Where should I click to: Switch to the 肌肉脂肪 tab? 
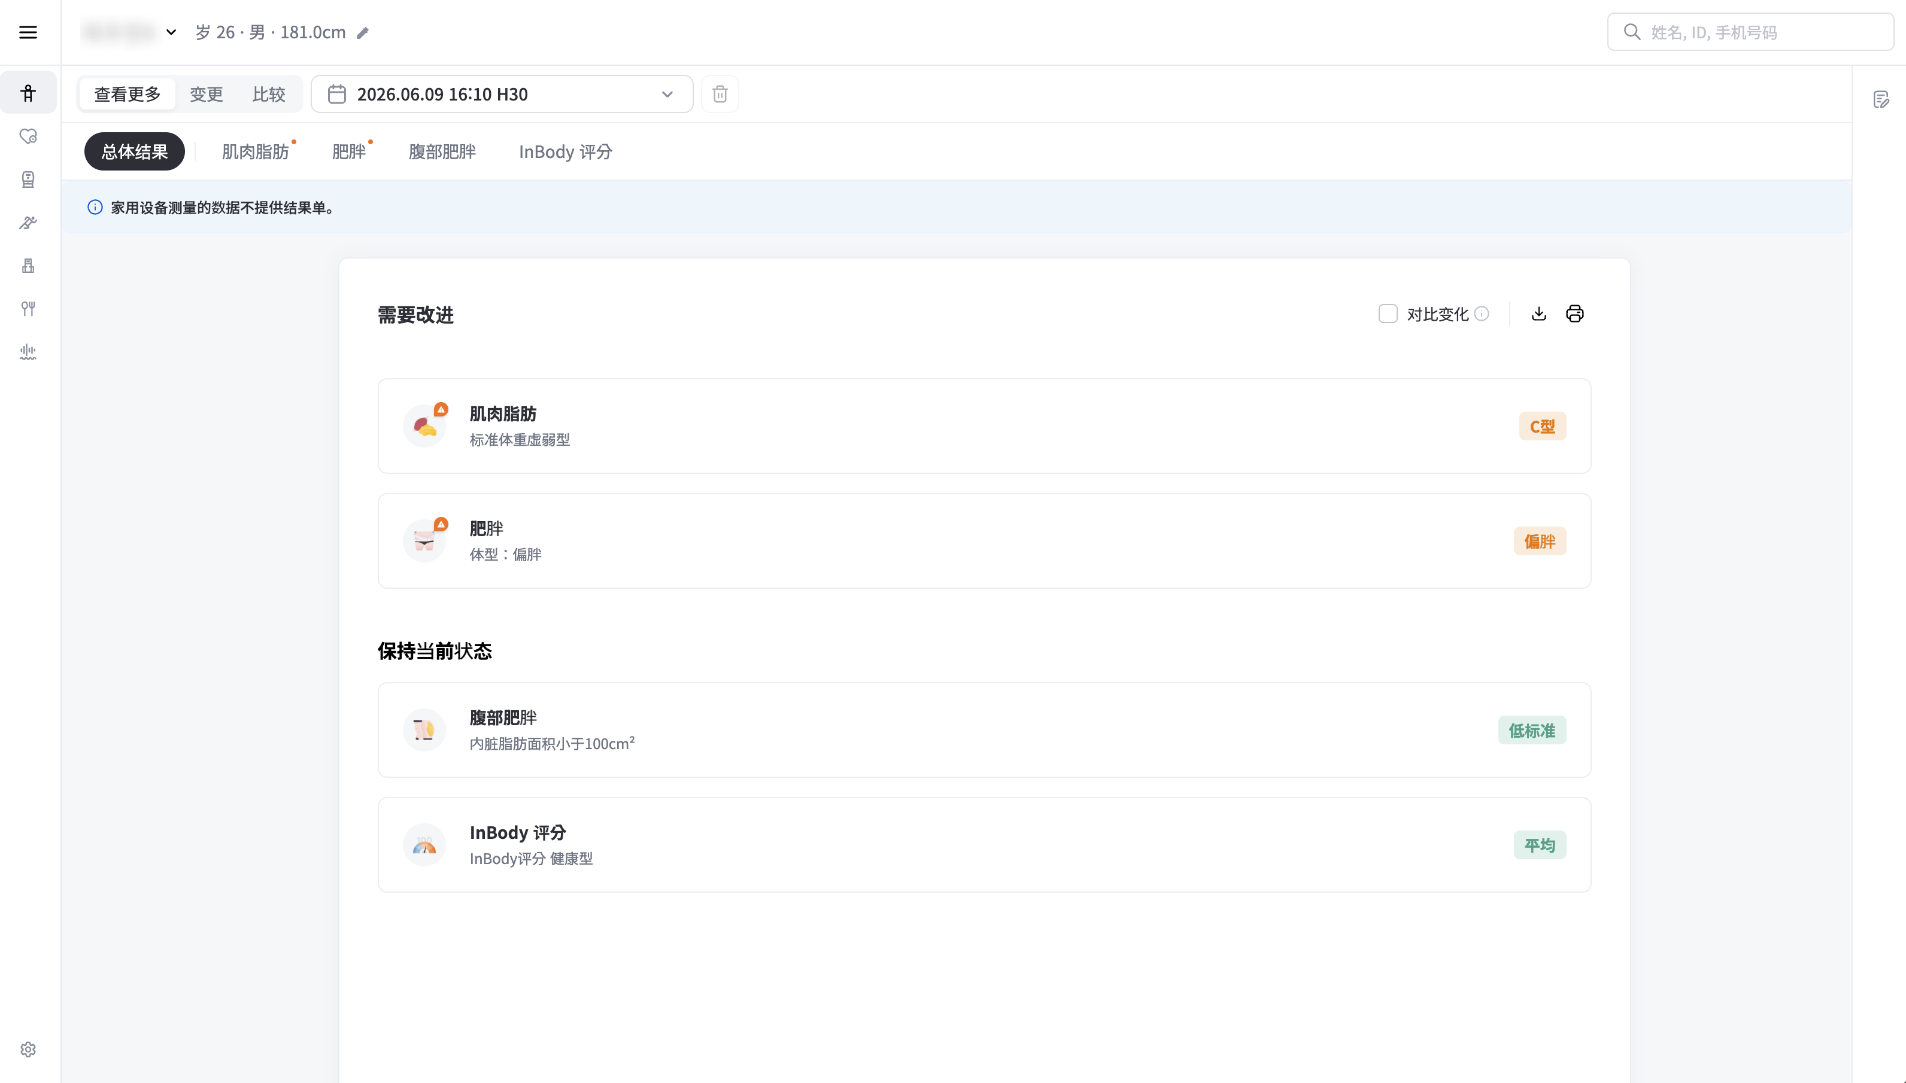click(255, 152)
